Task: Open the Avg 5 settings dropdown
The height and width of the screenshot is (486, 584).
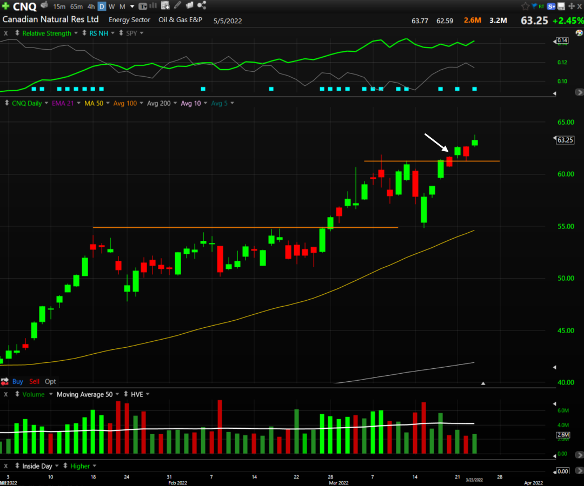Action: (233, 103)
